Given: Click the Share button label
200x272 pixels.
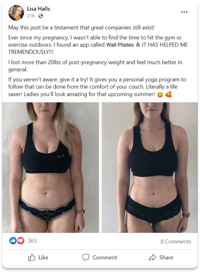Looking at the screenshot, I should [x=166, y=257].
